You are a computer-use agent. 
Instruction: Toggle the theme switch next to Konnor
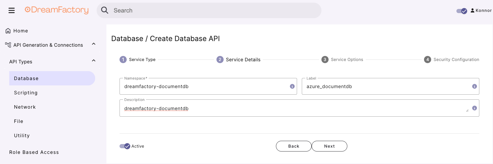pyautogui.click(x=462, y=11)
